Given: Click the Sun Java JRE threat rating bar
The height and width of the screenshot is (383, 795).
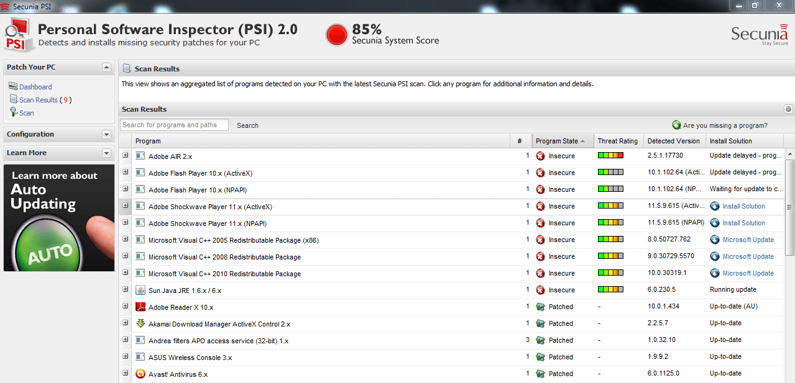Looking at the screenshot, I should (x=610, y=290).
